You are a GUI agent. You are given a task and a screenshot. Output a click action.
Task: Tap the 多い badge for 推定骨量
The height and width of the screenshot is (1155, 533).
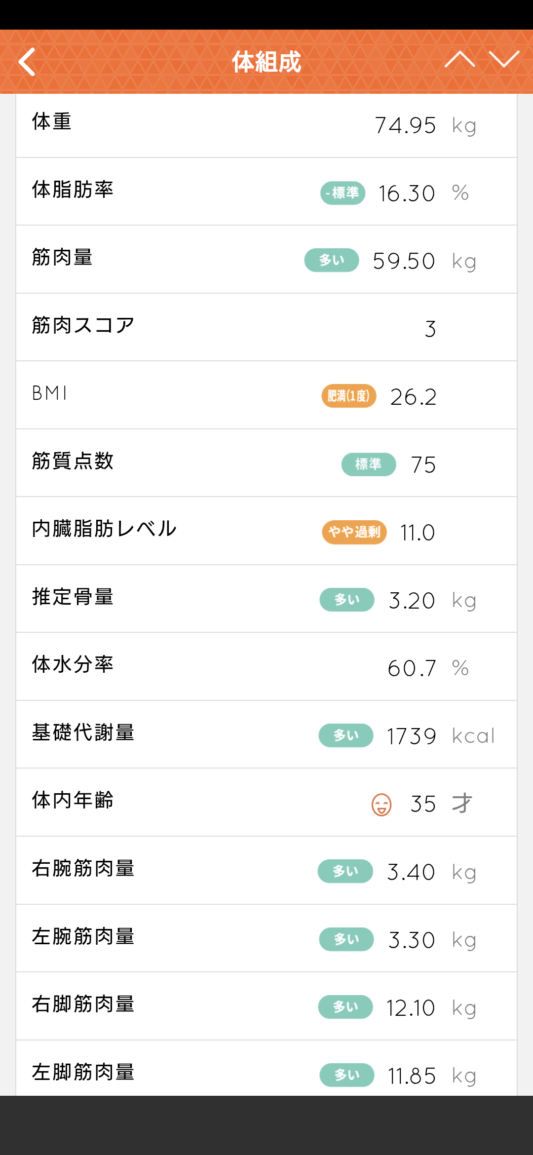pyautogui.click(x=347, y=600)
